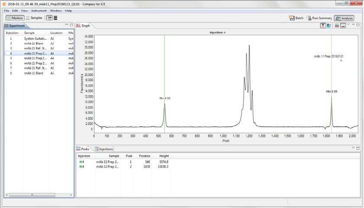This screenshot has height=208, width=364.
Task: Click the graph annotation options icon
Action: [329, 26]
